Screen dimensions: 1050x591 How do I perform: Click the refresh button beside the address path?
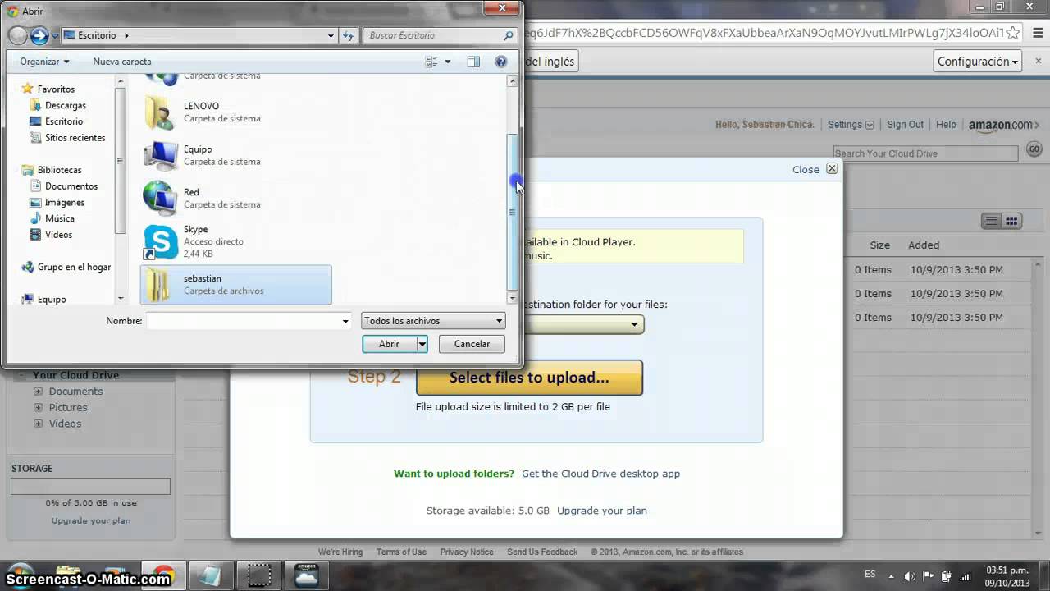tap(348, 35)
